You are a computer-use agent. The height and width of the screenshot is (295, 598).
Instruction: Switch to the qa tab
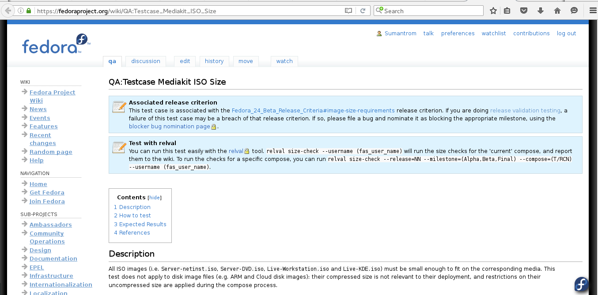pyautogui.click(x=112, y=61)
